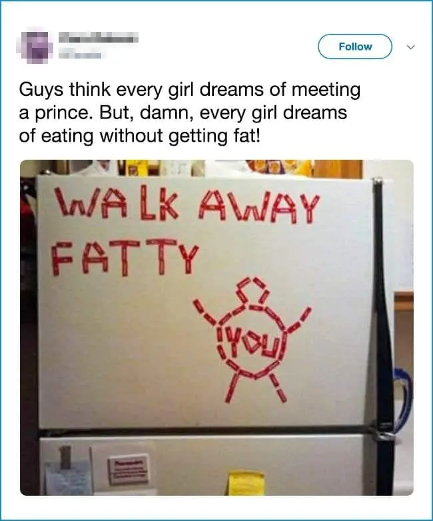Click the stick figure's head
Screen dimensions: 433x521
click(x=252, y=292)
